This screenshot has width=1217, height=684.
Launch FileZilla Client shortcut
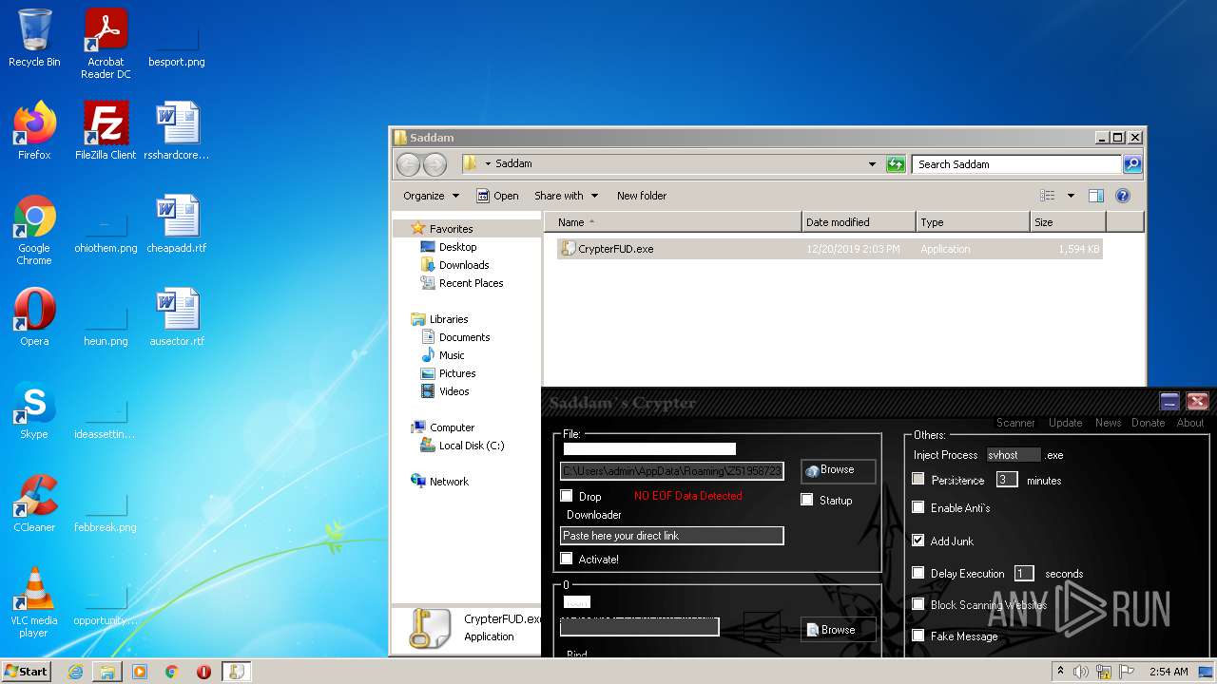point(106,130)
